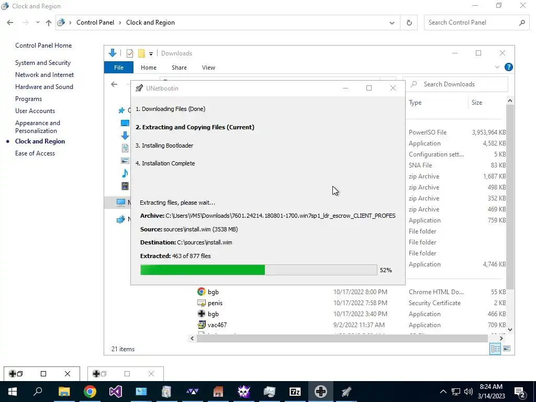
Task: Open the Share ribbon tab
Action: point(179,68)
